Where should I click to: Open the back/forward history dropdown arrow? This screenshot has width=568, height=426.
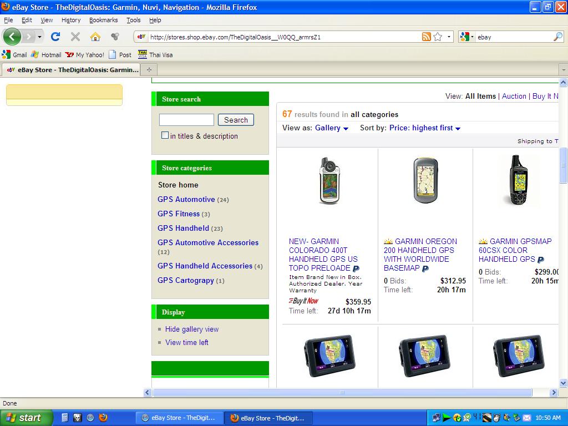coord(39,37)
